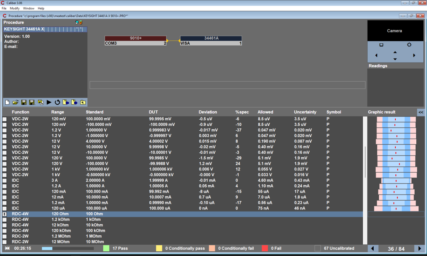Save the procedure with first floppy icon
The image size is (427, 256).
[x=24, y=102]
